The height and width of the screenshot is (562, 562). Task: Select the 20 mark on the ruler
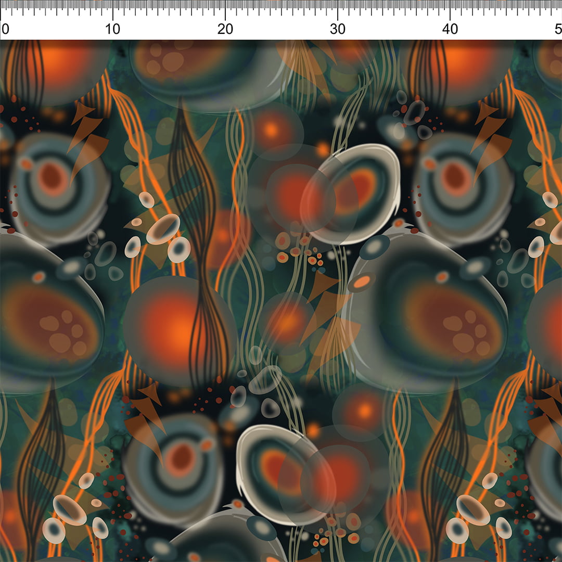point(225,29)
